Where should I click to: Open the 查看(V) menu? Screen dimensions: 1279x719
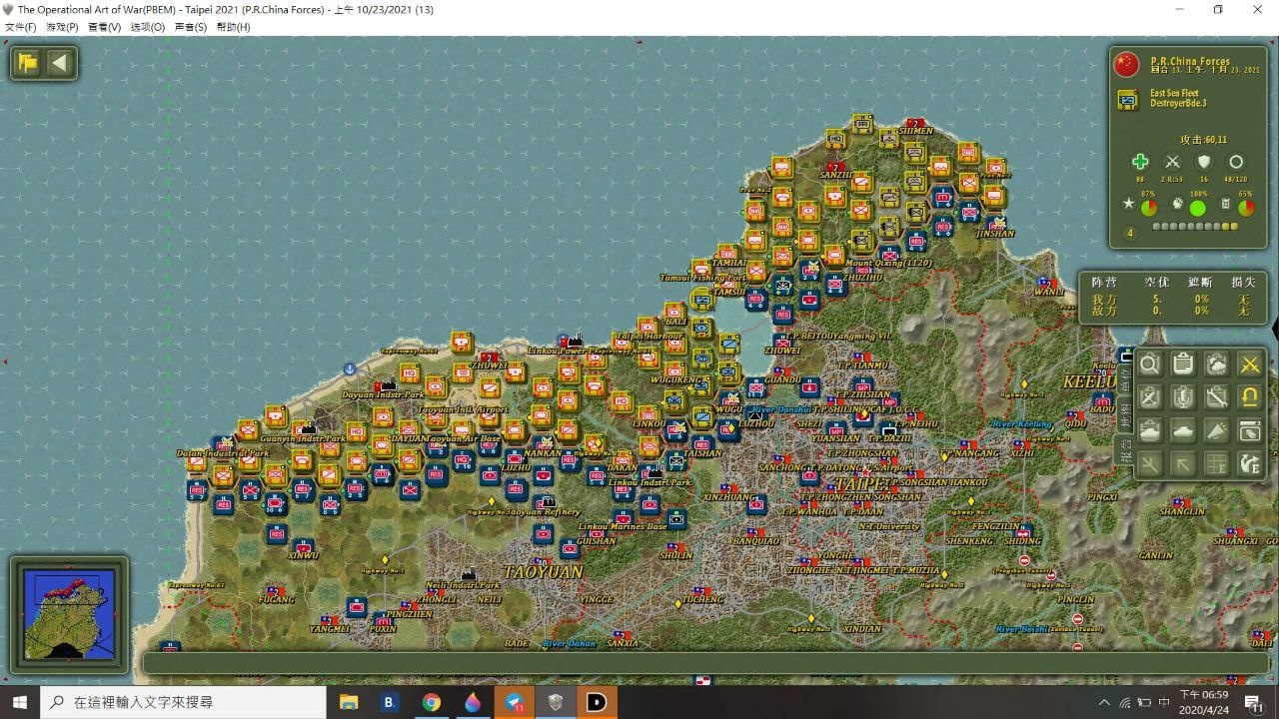pos(105,27)
